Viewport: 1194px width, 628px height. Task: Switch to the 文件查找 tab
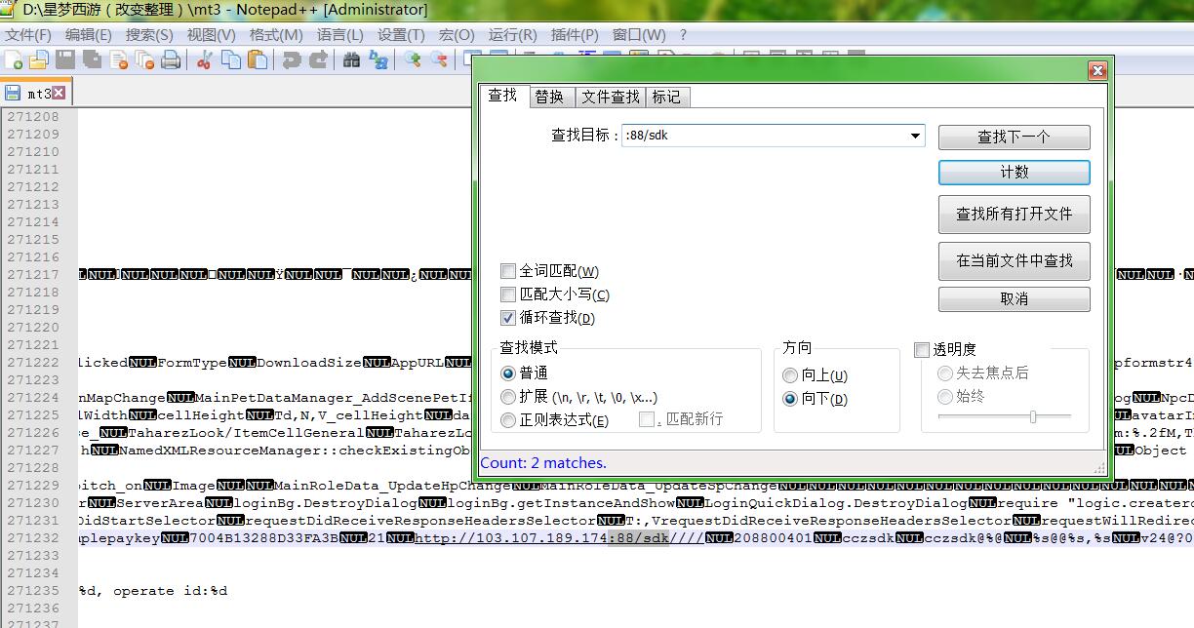pyautogui.click(x=611, y=97)
